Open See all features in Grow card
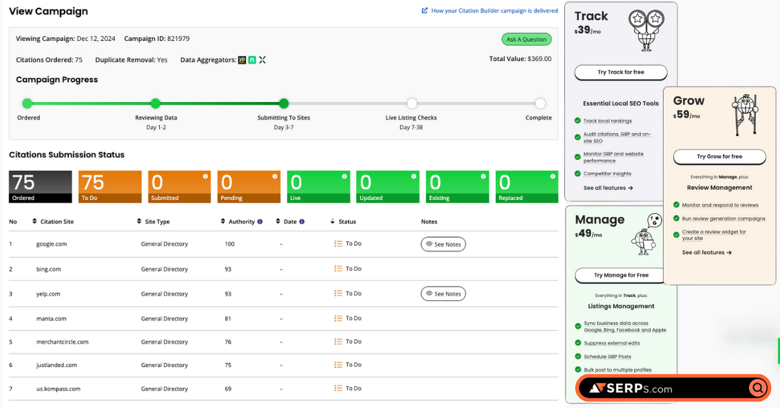 [707, 252]
